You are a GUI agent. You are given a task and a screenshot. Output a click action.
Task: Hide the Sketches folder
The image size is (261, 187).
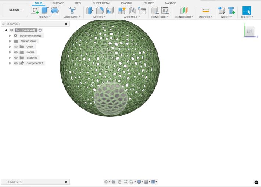coord(16,58)
